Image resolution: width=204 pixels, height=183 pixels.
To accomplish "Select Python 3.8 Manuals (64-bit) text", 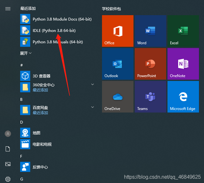I will pyautogui.click(x=58, y=42).
